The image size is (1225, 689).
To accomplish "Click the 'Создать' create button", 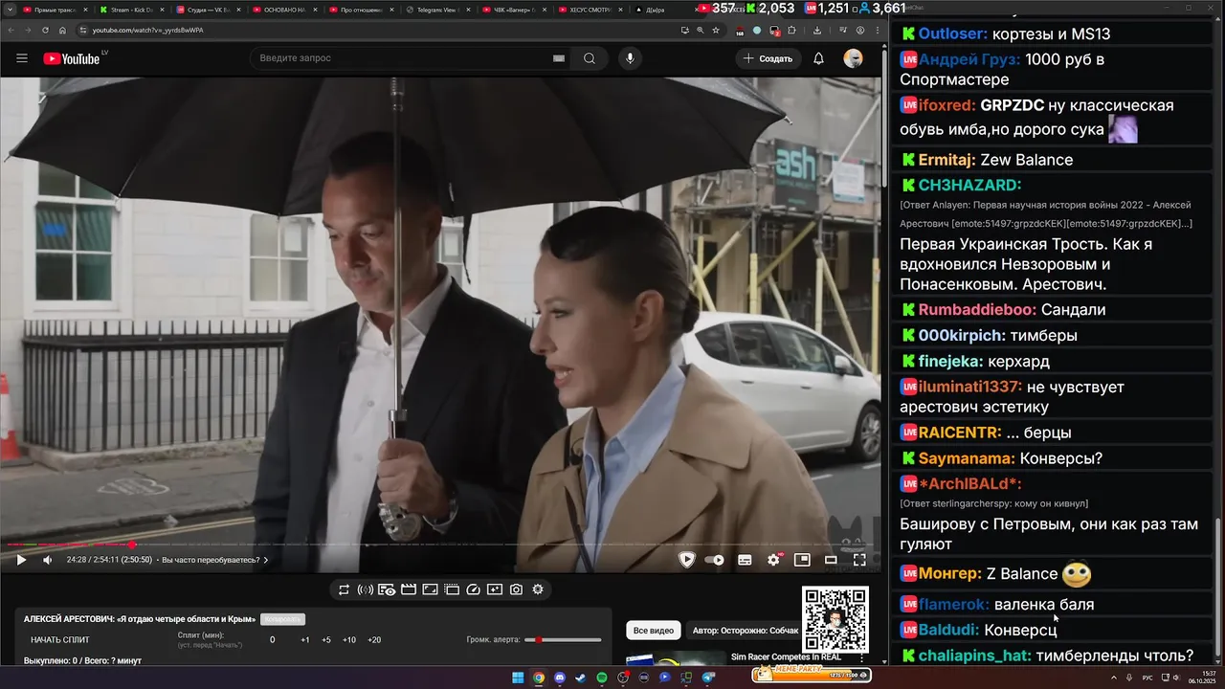I will click(x=768, y=58).
